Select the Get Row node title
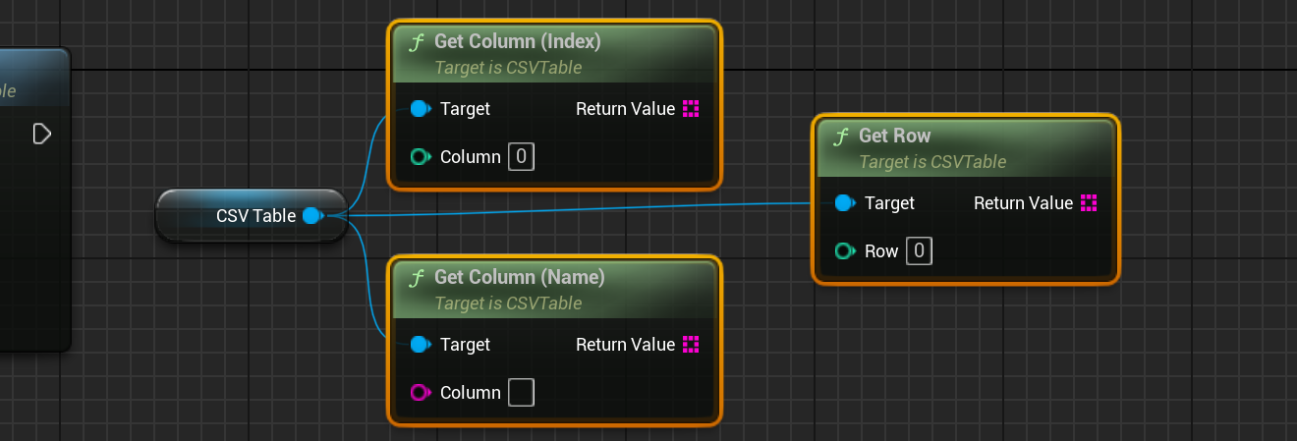Viewport: 1297px width, 441px height. (894, 137)
